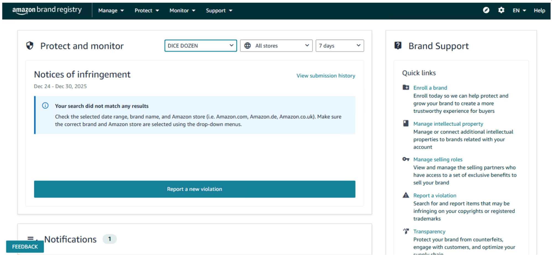The image size is (552, 255).
Task: Click the Amazon brand registry logo
Action: pyautogui.click(x=47, y=10)
